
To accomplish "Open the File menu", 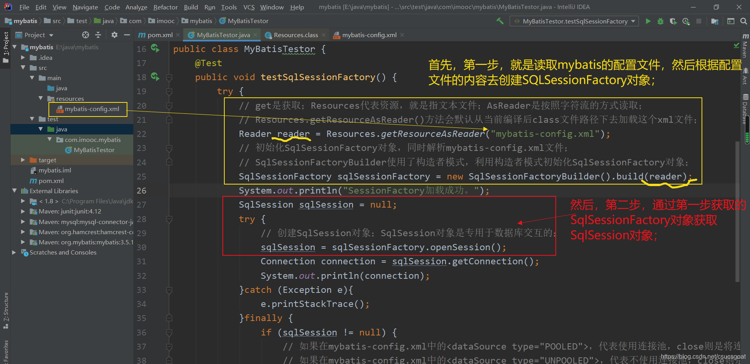I will click(24, 7).
